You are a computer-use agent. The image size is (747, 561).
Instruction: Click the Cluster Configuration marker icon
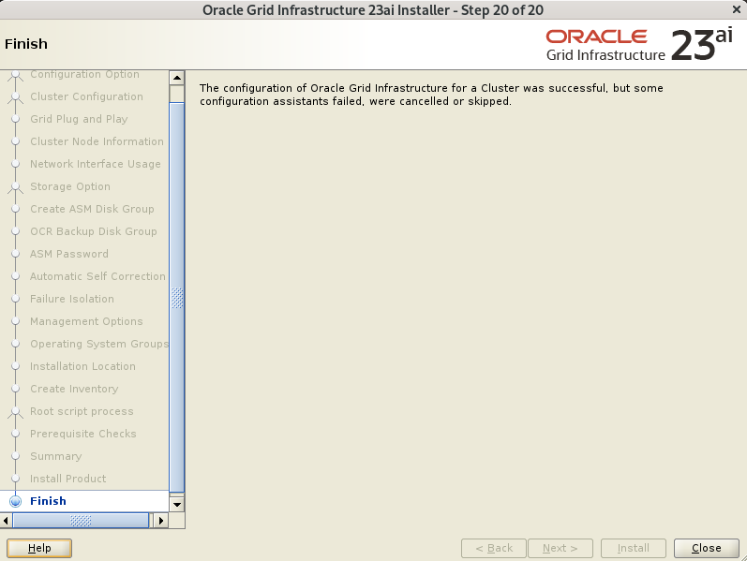click(15, 97)
